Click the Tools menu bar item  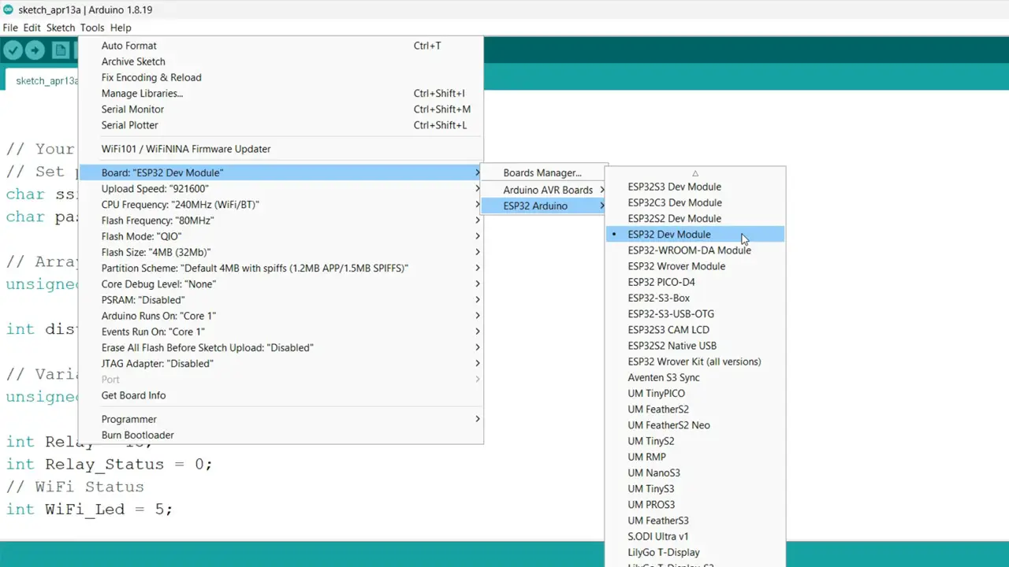click(92, 28)
